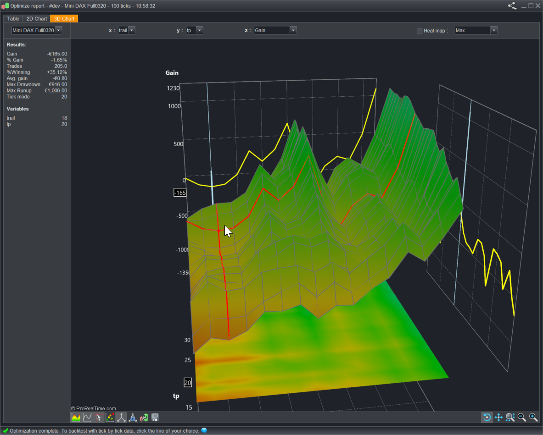Enable the Heat map checkbox
The image size is (543, 435).
pos(420,31)
